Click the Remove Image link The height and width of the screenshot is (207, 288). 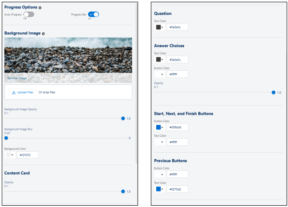tap(17, 78)
